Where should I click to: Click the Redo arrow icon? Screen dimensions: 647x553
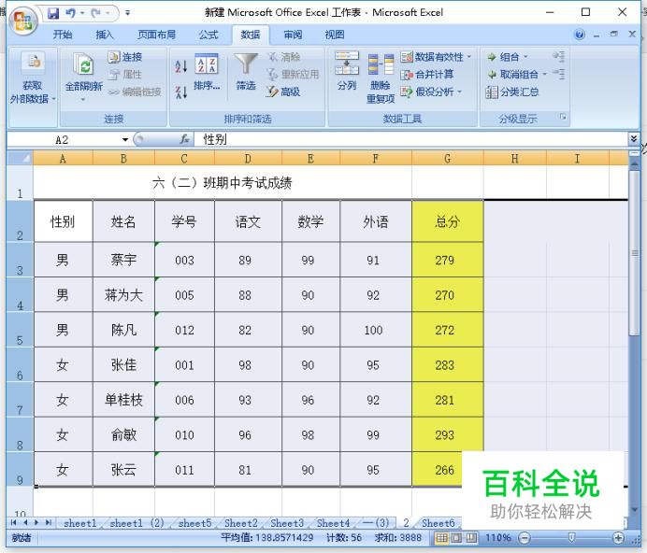[x=95, y=14]
